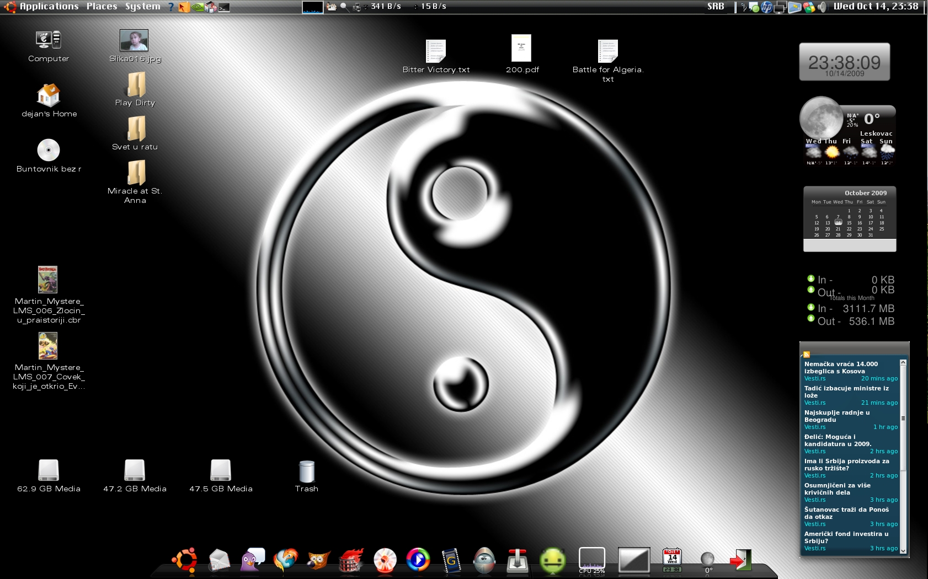Open headline Tadić izbacuje ministre iz lože
This screenshot has height=579, width=928.
pos(846,392)
